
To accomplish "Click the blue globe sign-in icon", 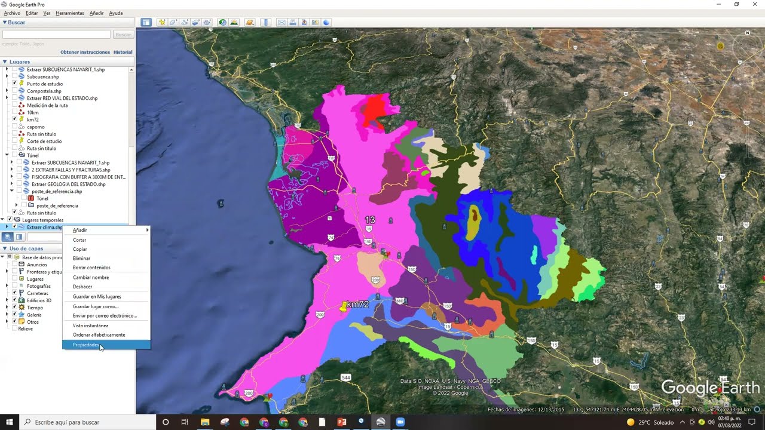I will 326,23.
